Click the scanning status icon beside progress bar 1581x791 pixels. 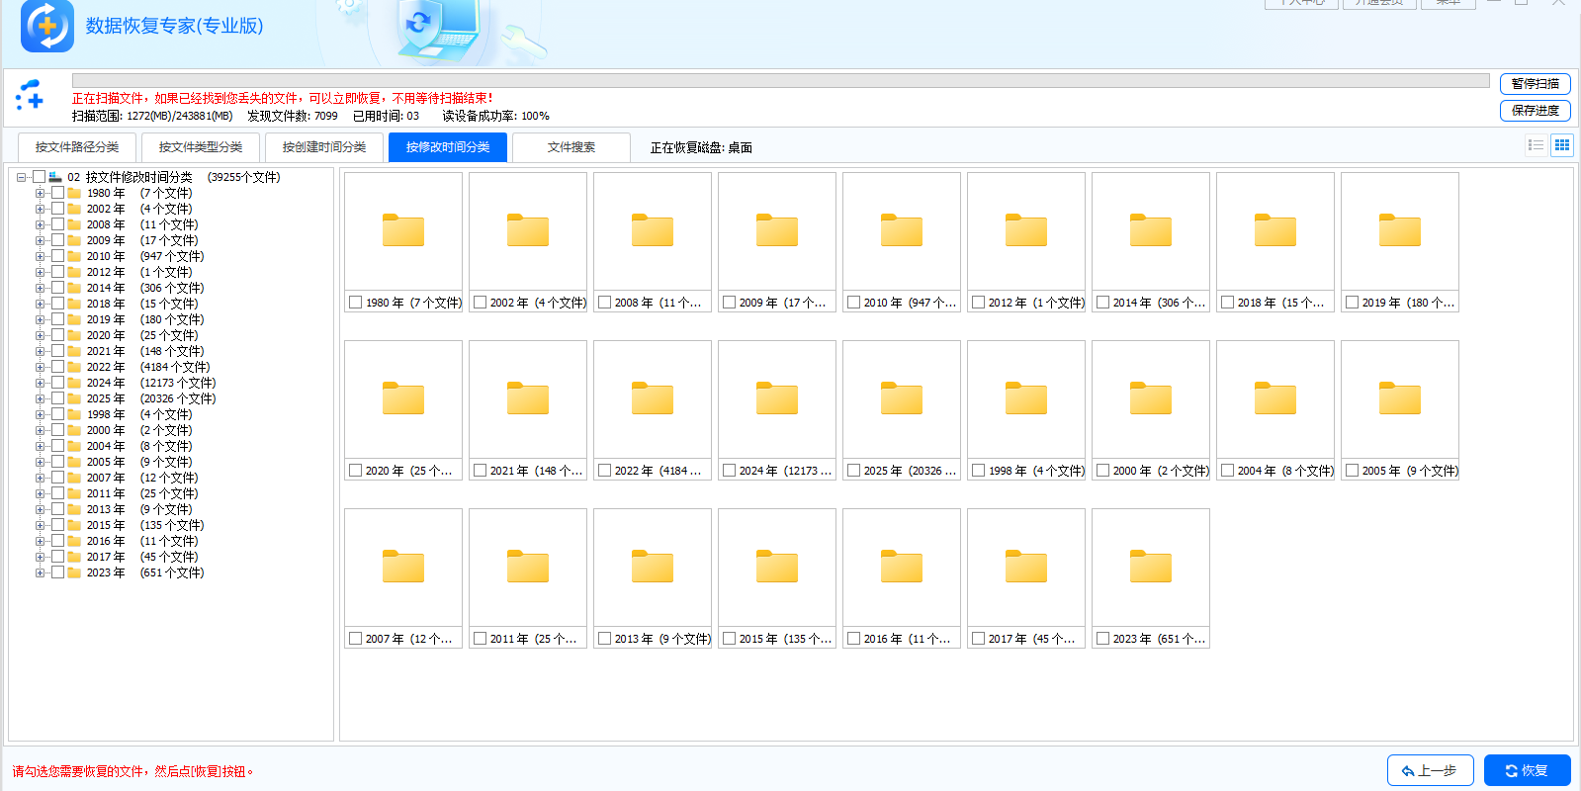click(x=30, y=96)
